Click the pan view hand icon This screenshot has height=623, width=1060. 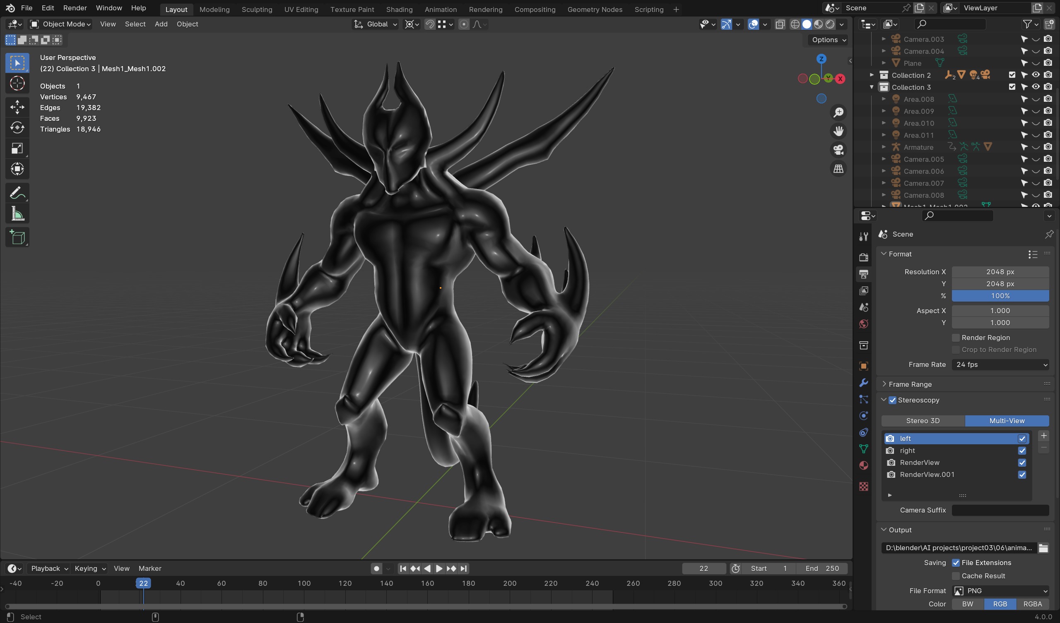click(838, 131)
